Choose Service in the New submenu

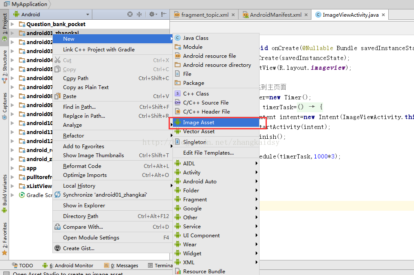(216, 227)
